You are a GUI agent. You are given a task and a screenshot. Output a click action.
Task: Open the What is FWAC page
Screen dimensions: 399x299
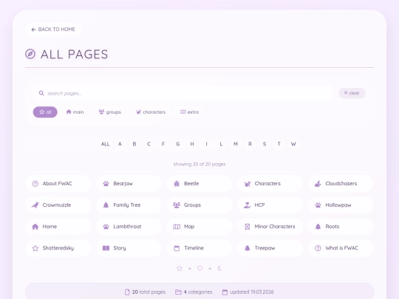(x=341, y=248)
